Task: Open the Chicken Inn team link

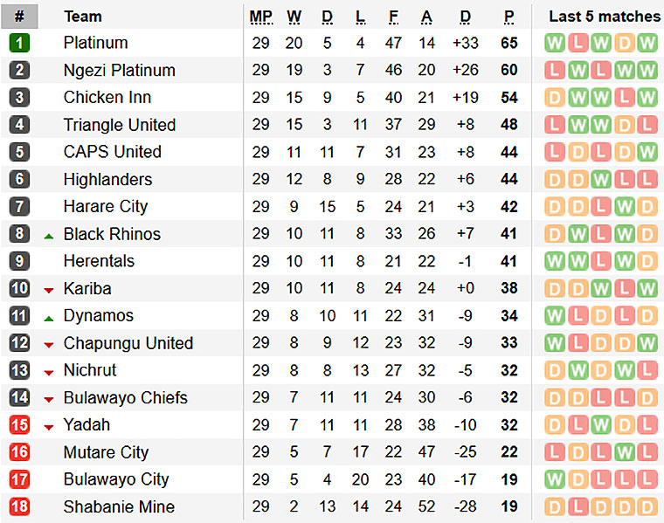Action: 107,97
